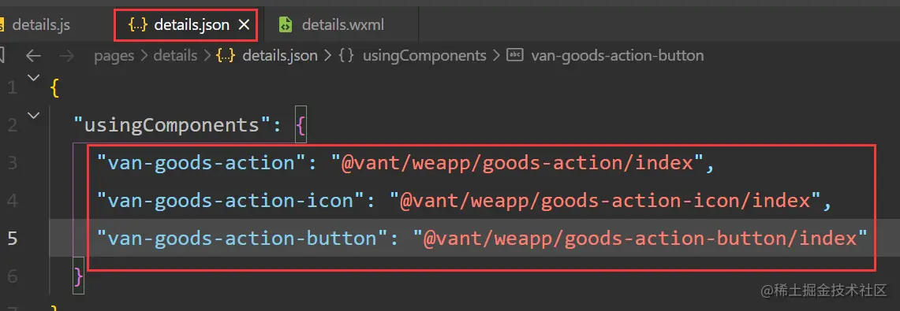Select usingComponents in the breadcrumb
The height and width of the screenshot is (311, 900).
tap(424, 56)
